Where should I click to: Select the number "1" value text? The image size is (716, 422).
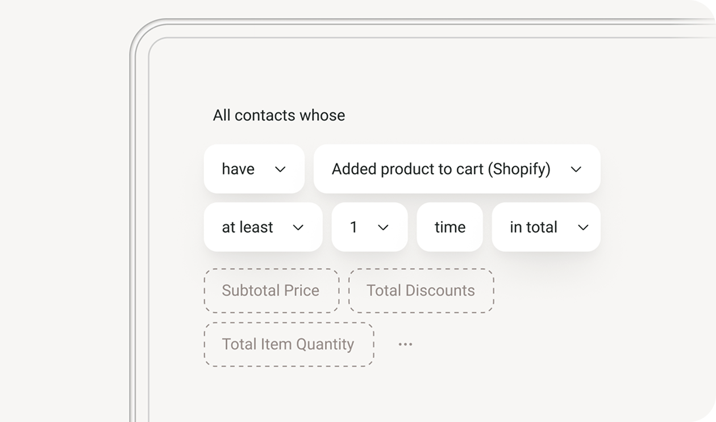click(353, 227)
